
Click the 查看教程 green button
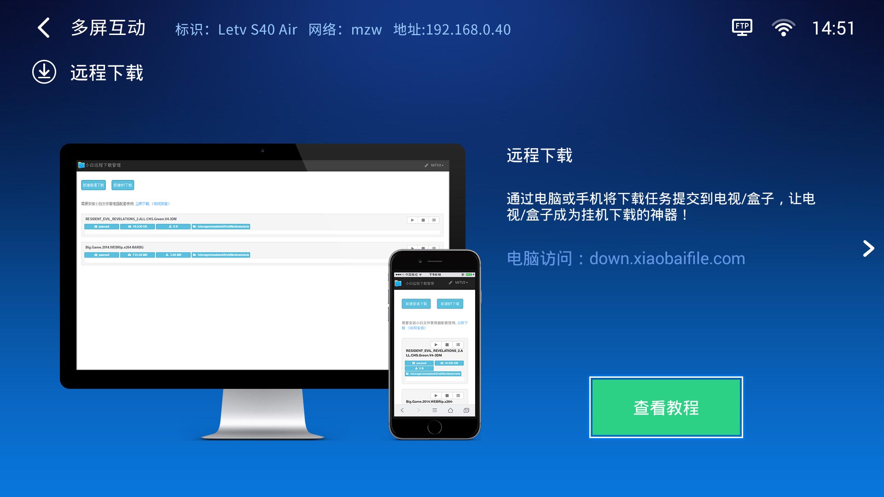(665, 408)
